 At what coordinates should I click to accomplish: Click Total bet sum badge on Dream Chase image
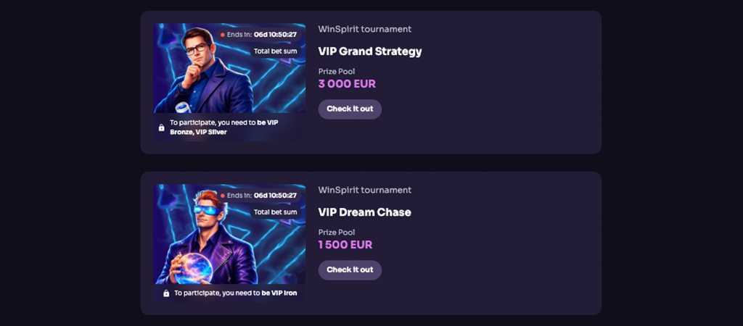[275, 212]
